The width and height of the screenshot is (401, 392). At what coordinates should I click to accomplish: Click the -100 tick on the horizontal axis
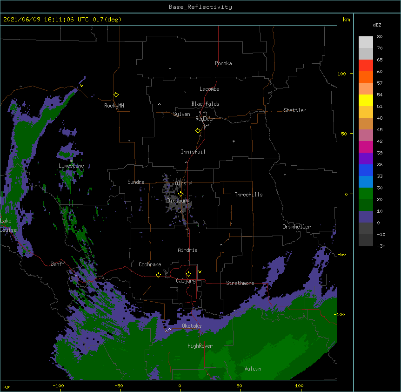tap(58, 385)
